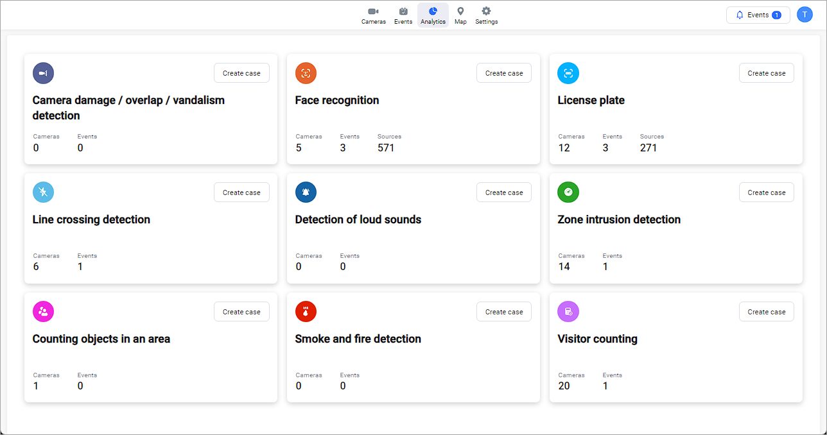This screenshot has height=435, width=827.
Task: Click the purple Visitor counting icon
Action: [568, 312]
